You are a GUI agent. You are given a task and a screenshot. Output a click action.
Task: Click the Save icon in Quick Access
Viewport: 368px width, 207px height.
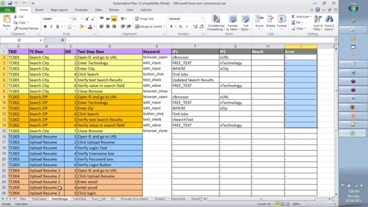10,3
